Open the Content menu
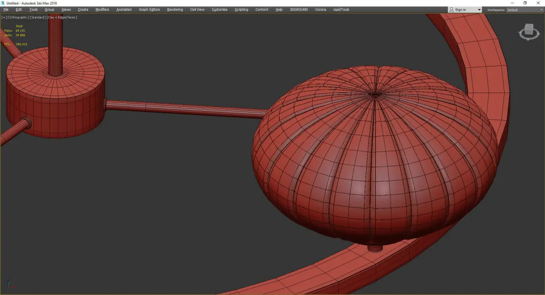The height and width of the screenshot is (295, 545). (x=262, y=10)
